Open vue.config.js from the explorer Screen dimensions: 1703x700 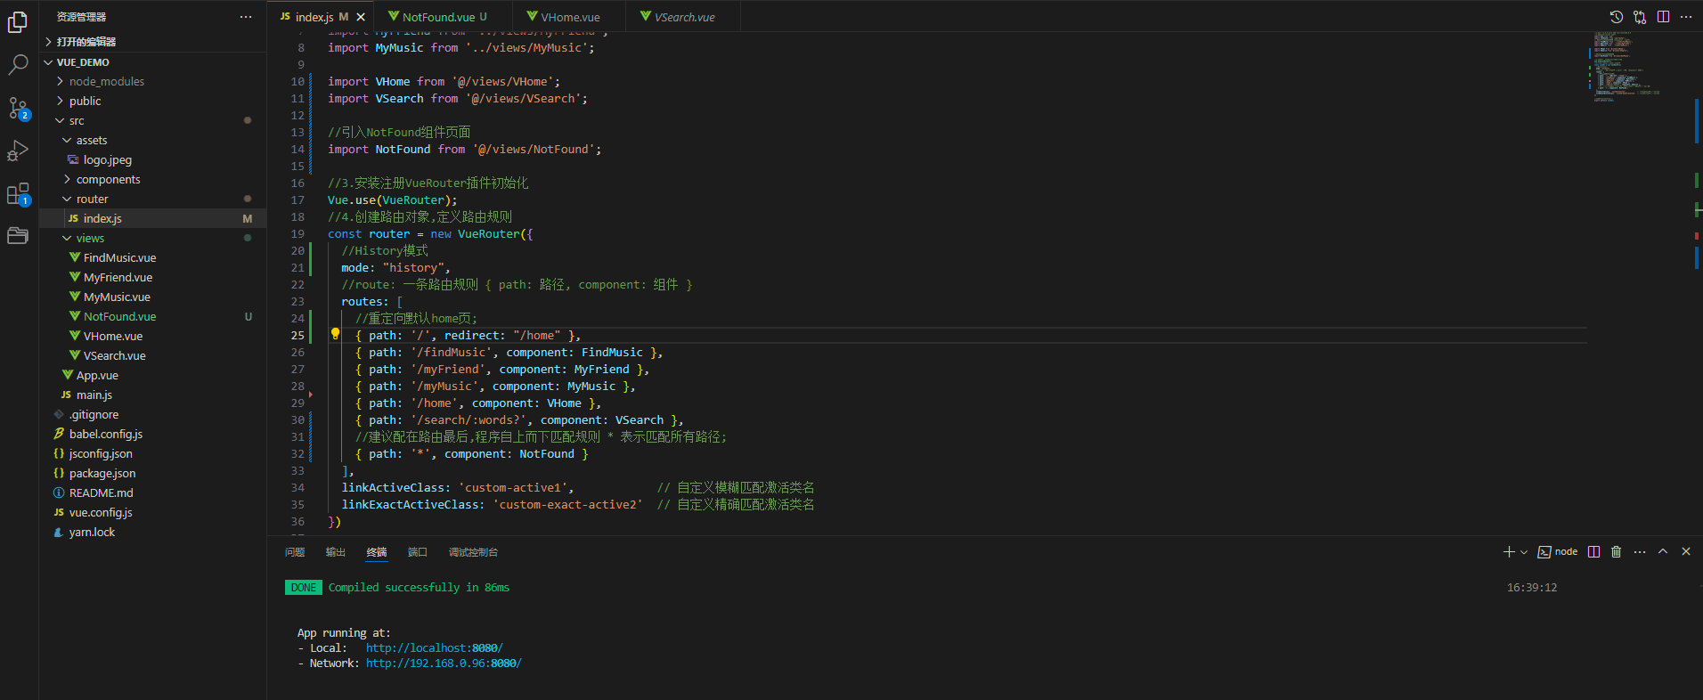pyautogui.click(x=152, y=512)
